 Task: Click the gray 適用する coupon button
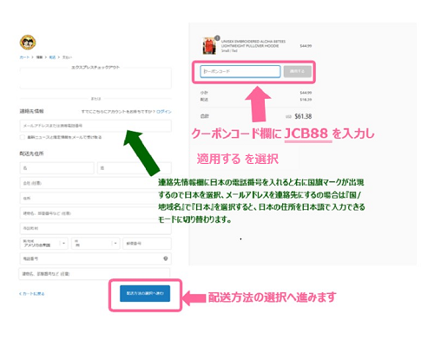(x=298, y=71)
